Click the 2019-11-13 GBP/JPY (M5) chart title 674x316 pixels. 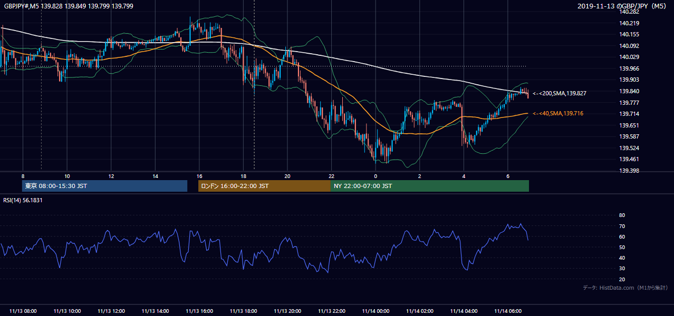pyautogui.click(x=622, y=6)
